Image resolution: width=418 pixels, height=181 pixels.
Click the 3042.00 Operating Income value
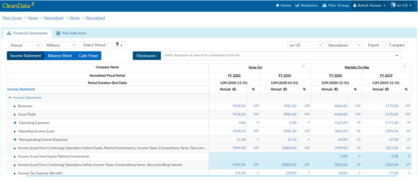(x=341, y=131)
